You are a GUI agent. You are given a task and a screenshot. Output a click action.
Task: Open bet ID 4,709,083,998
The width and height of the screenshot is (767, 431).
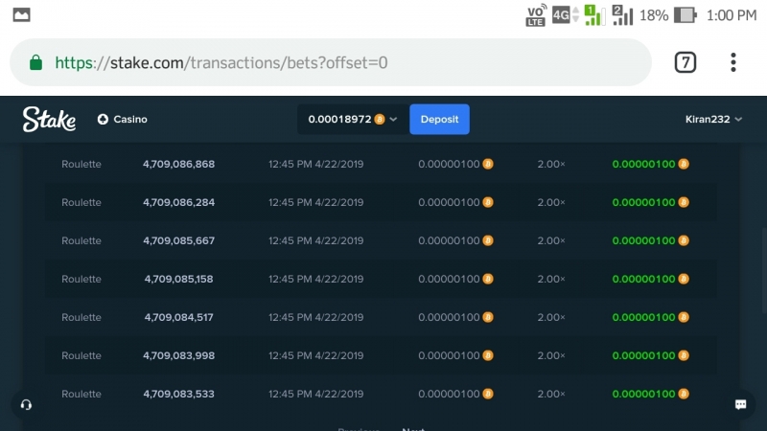178,355
